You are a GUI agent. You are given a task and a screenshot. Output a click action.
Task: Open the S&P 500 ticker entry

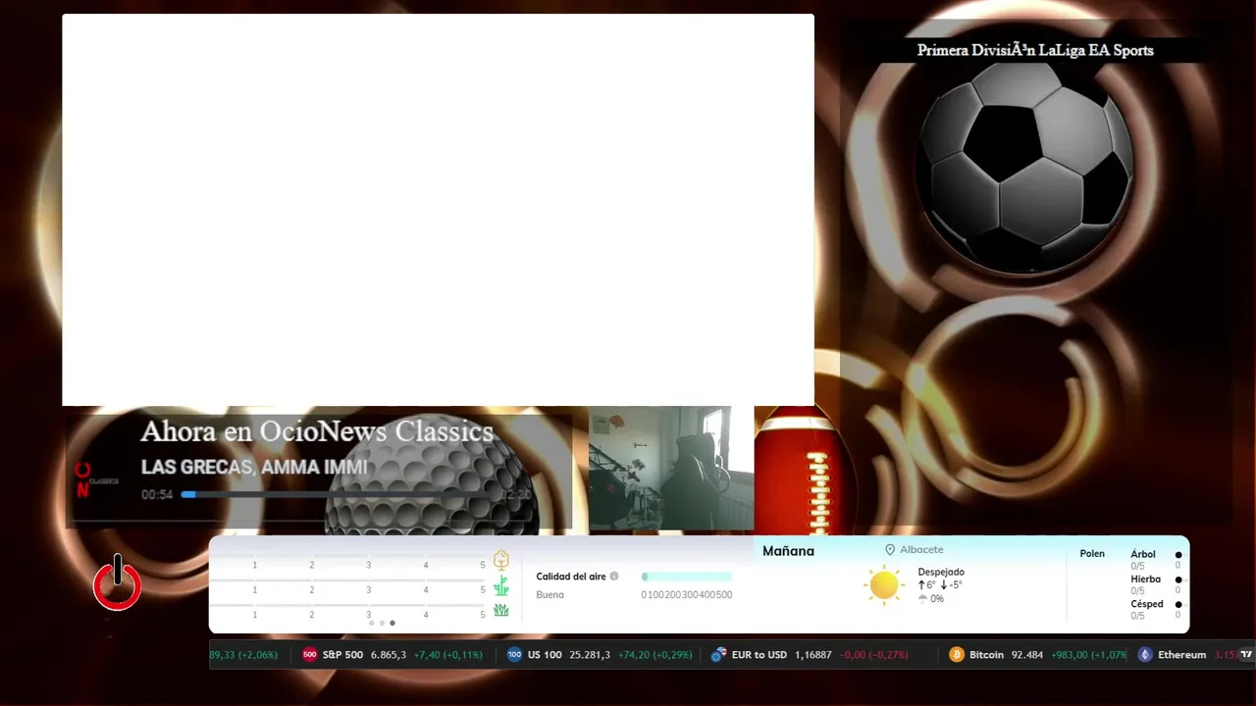(x=392, y=655)
